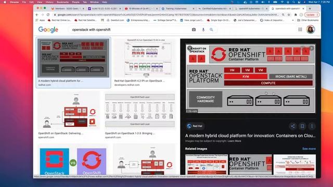
Task: Bookmark this page with the star icon
Action: point(289,15)
